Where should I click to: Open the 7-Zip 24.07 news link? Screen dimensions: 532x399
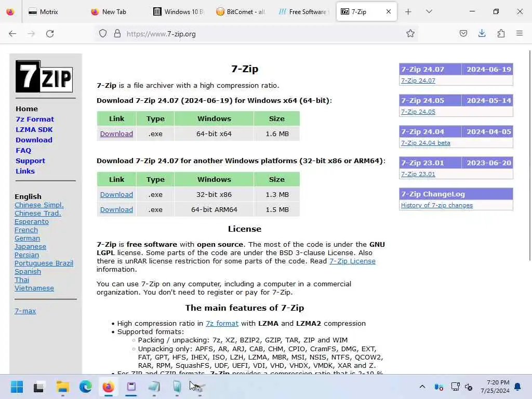[418, 81]
